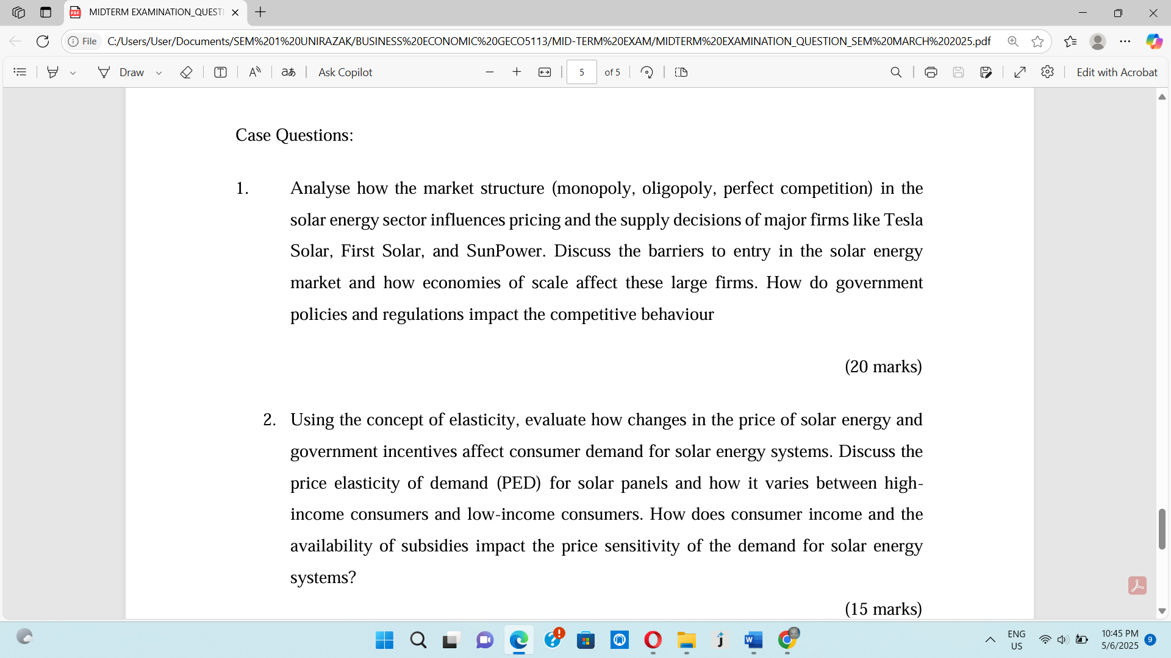This screenshot has width=1171, height=658.
Task: Open Edge Settings and more menu
Action: pos(1125,41)
